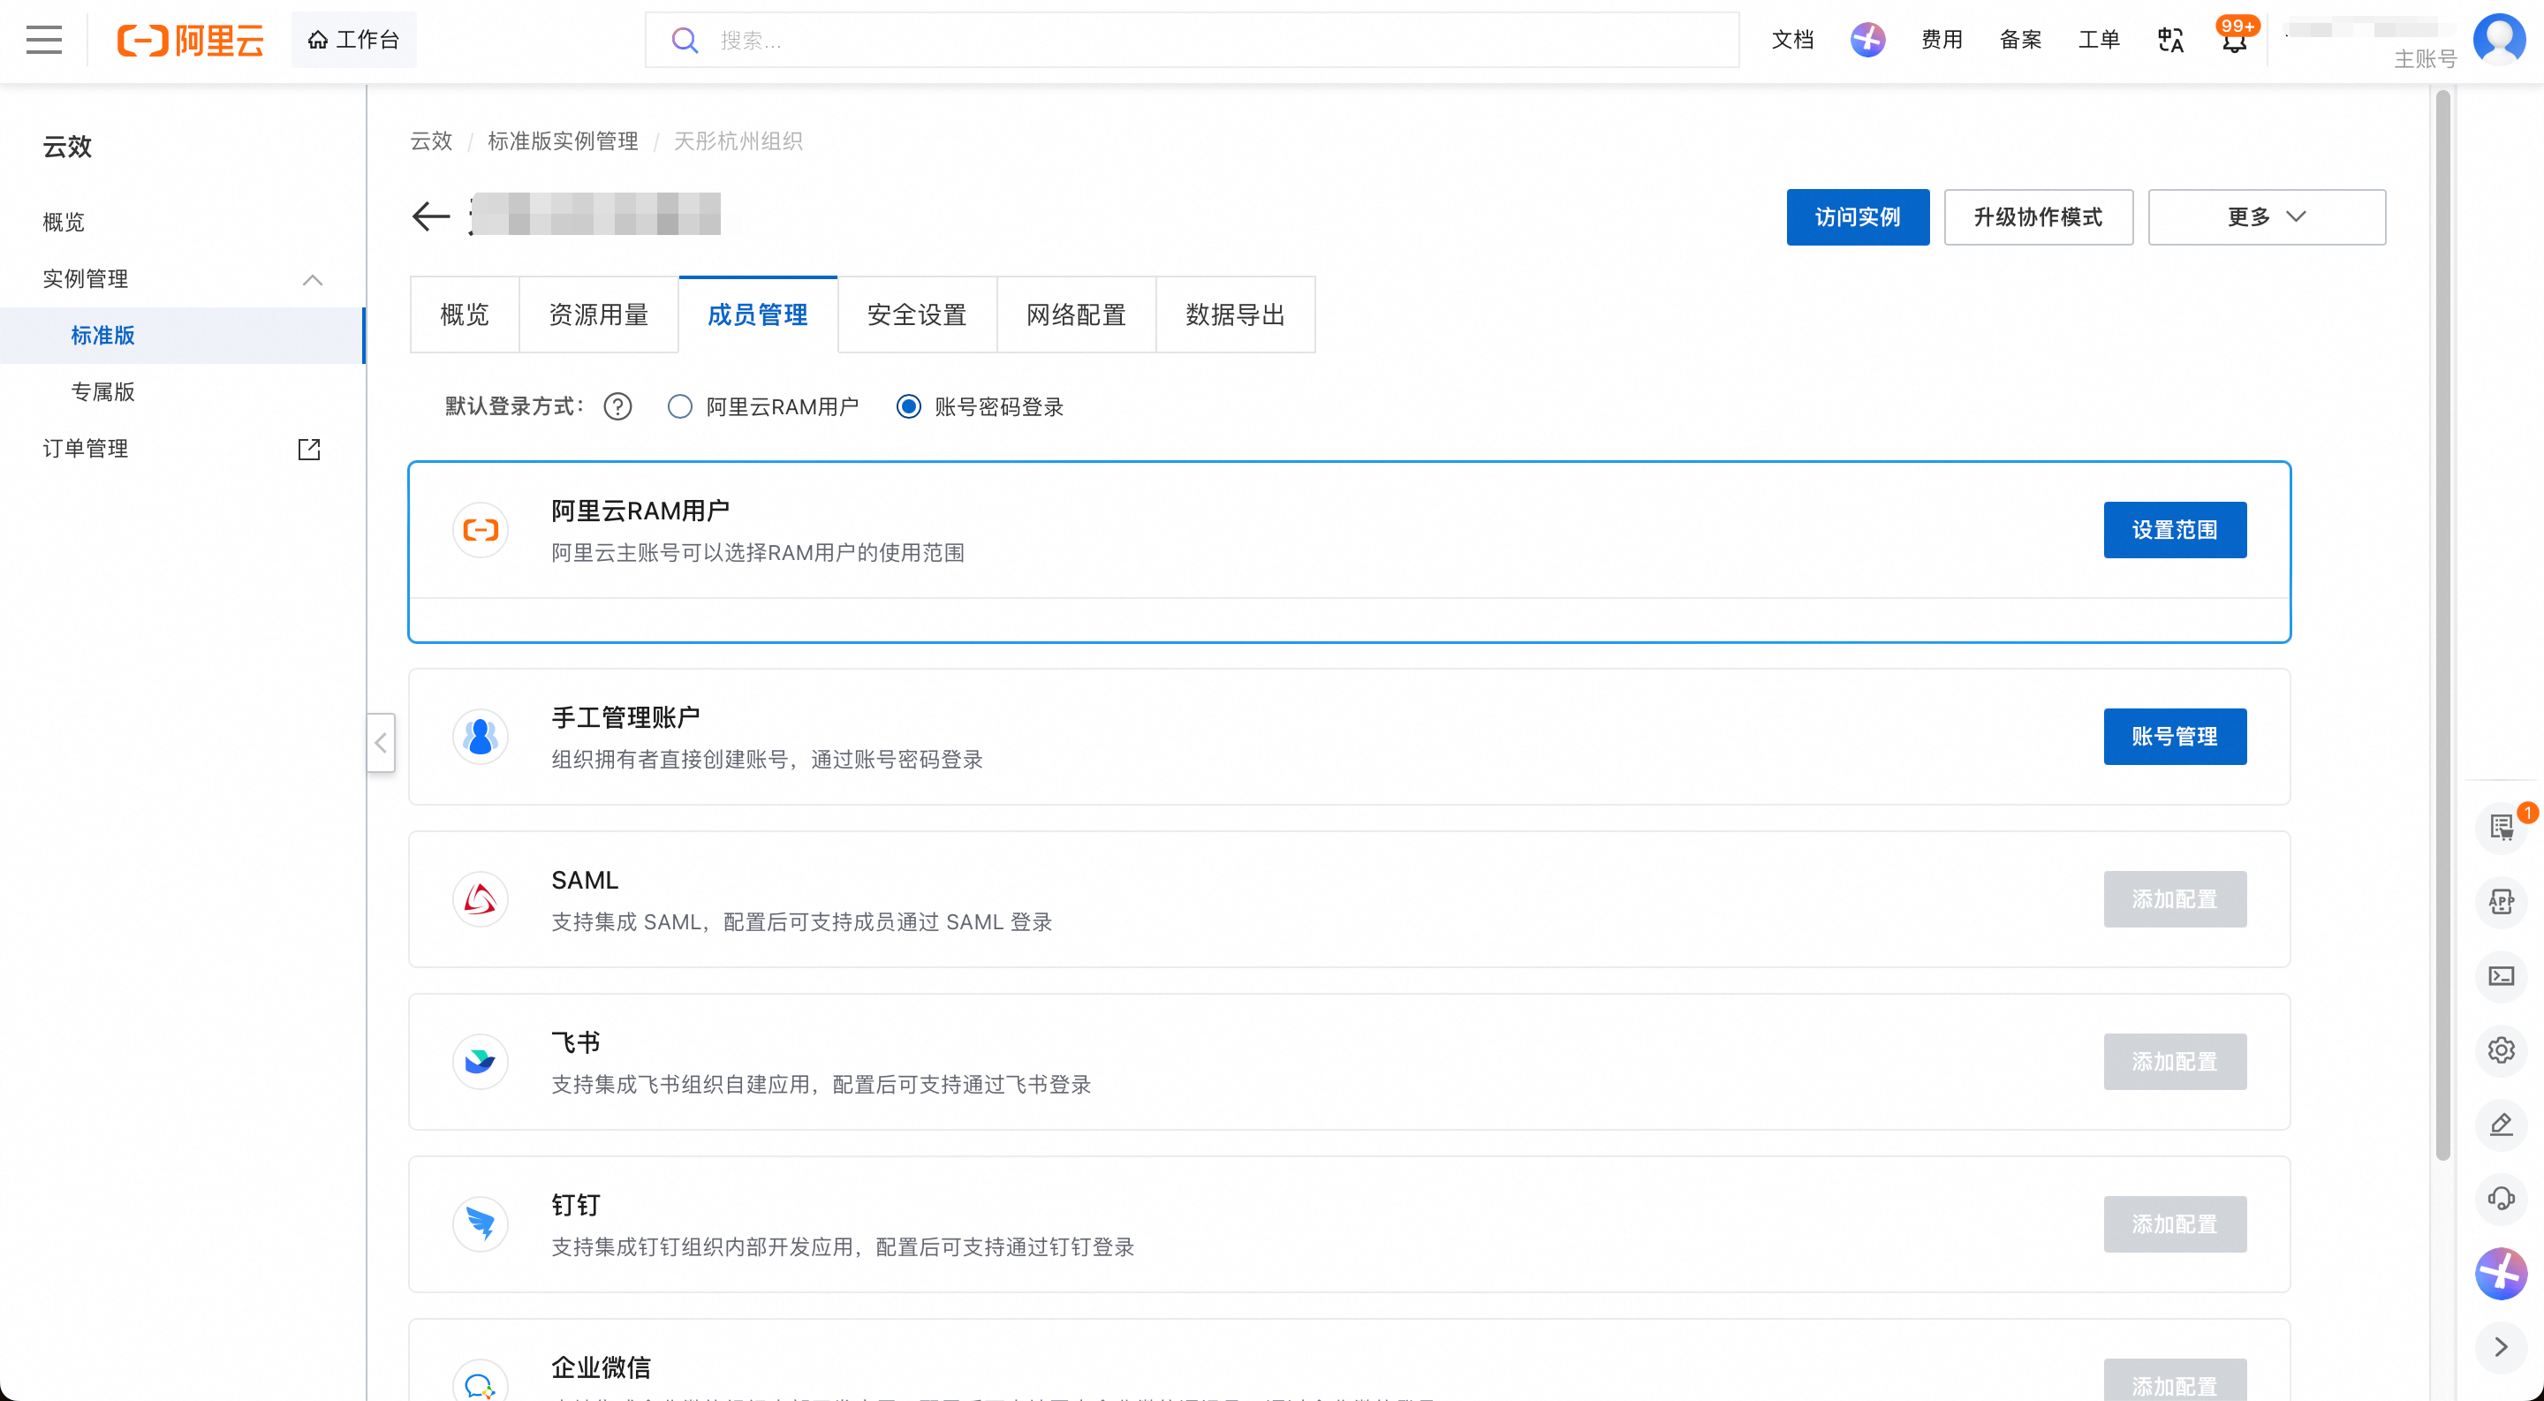
Task: Click the 升级协作模式 button
Action: 2039,217
